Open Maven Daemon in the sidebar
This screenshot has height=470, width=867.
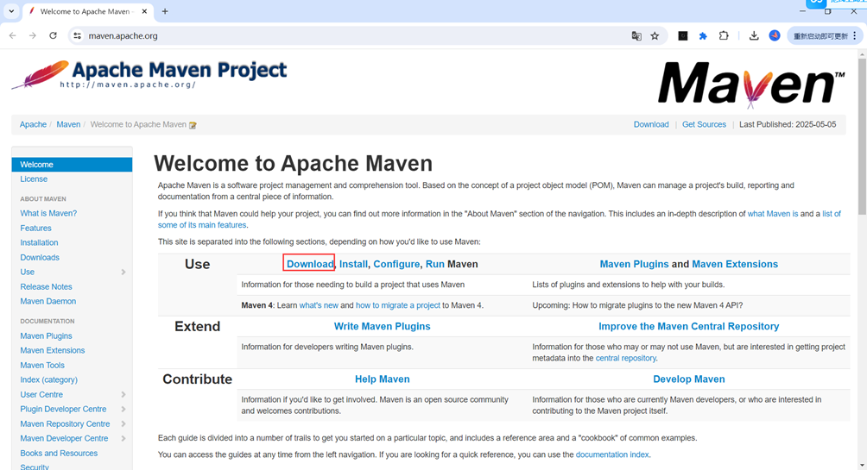48,301
